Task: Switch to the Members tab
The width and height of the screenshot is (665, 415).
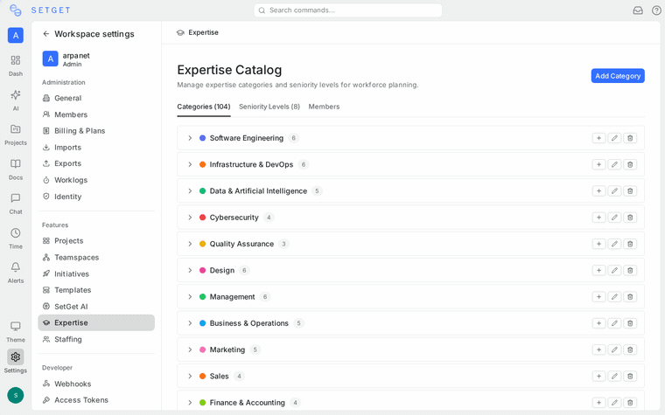Action: click(324, 107)
